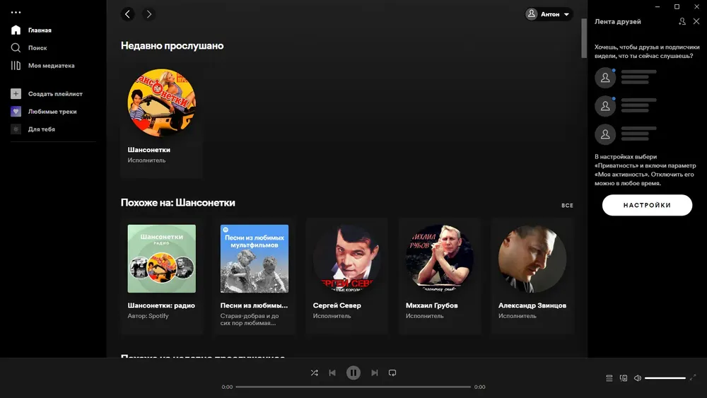Open full screen mode icon
The image size is (707, 398).
693,377
